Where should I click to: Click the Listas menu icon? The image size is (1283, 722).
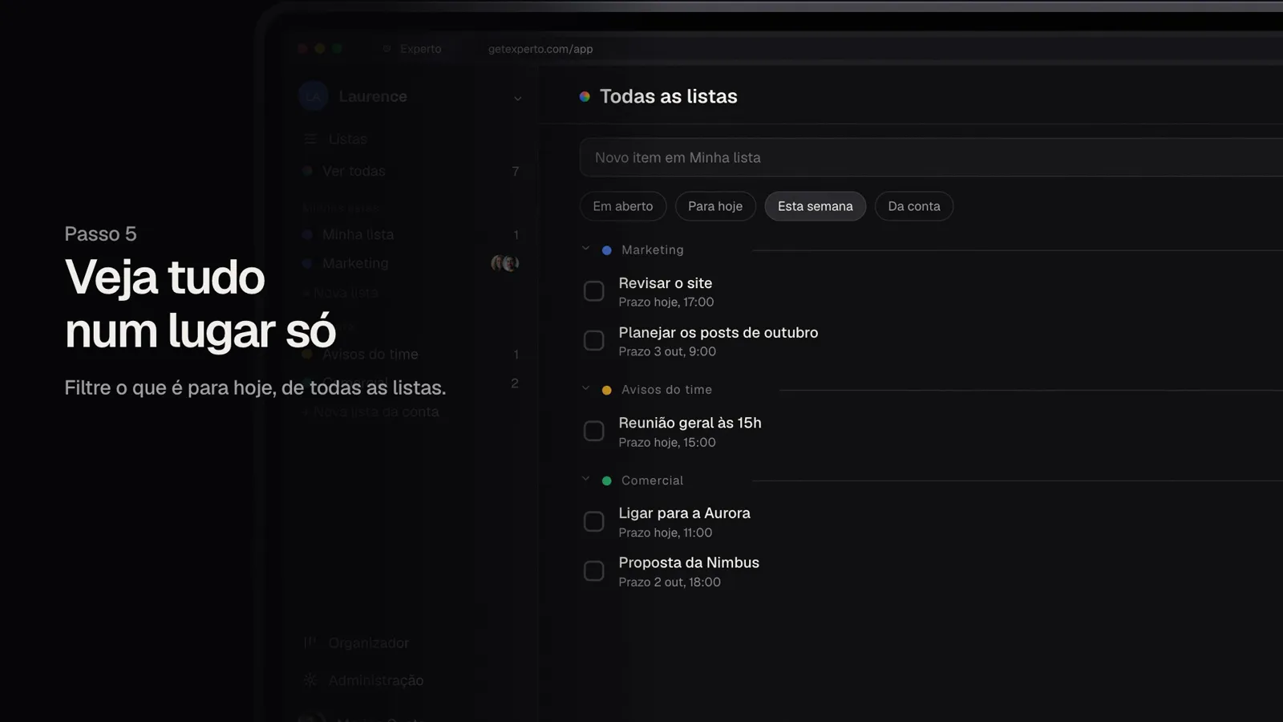(x=310, y=139)
